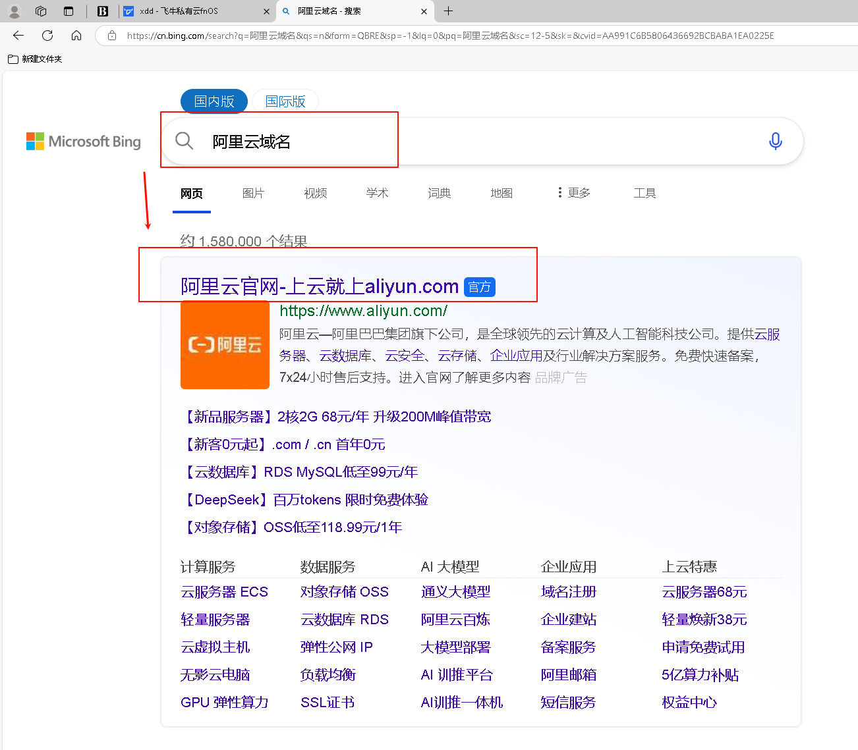Image resolution: width=858 pixels, height=750 pixels.
Task: Open the 云服务器68元 link
Action: coord(704,592)
